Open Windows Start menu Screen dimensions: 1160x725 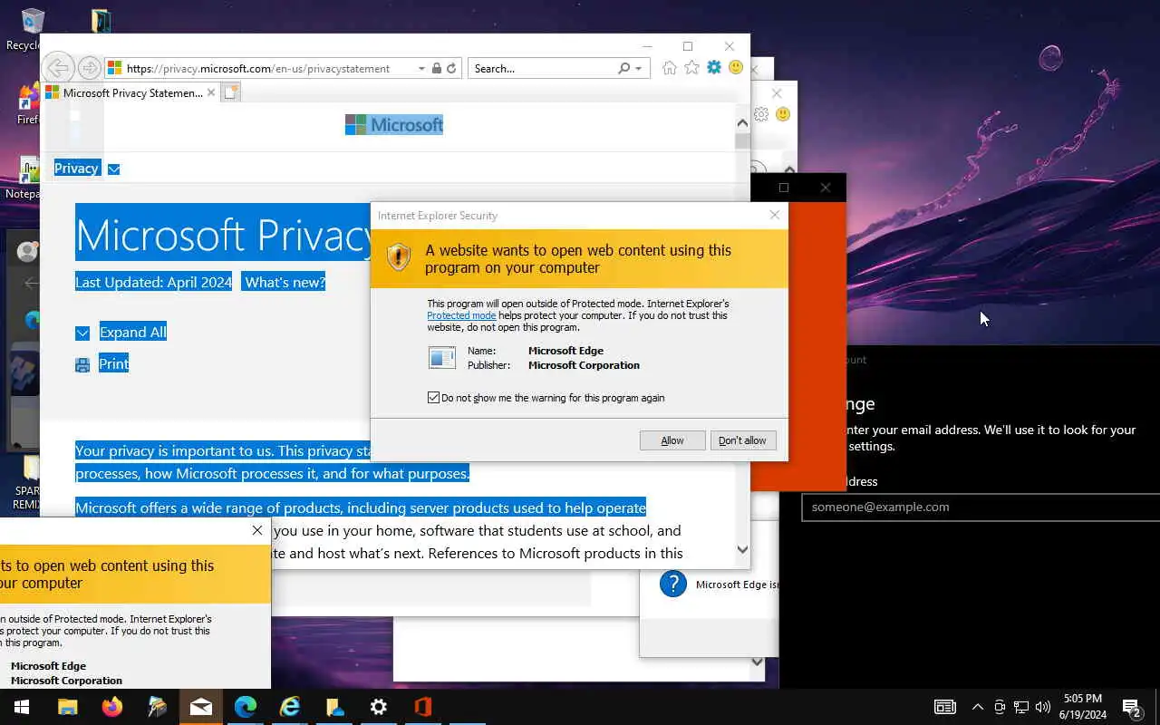coord(22,707)
